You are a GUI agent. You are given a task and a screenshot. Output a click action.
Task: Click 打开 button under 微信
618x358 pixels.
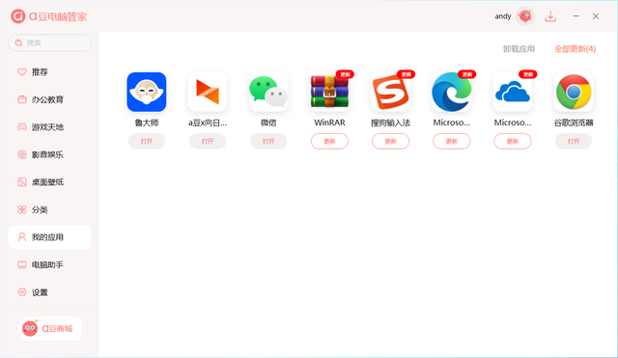[x=268, y=141]
